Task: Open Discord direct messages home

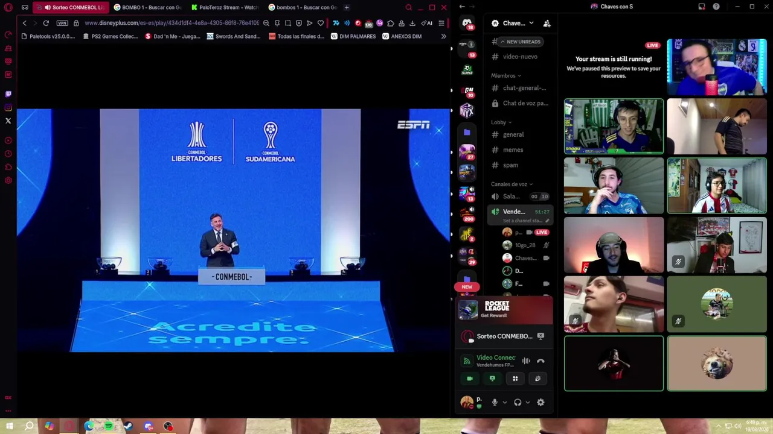Action: [x=467, y=23]
